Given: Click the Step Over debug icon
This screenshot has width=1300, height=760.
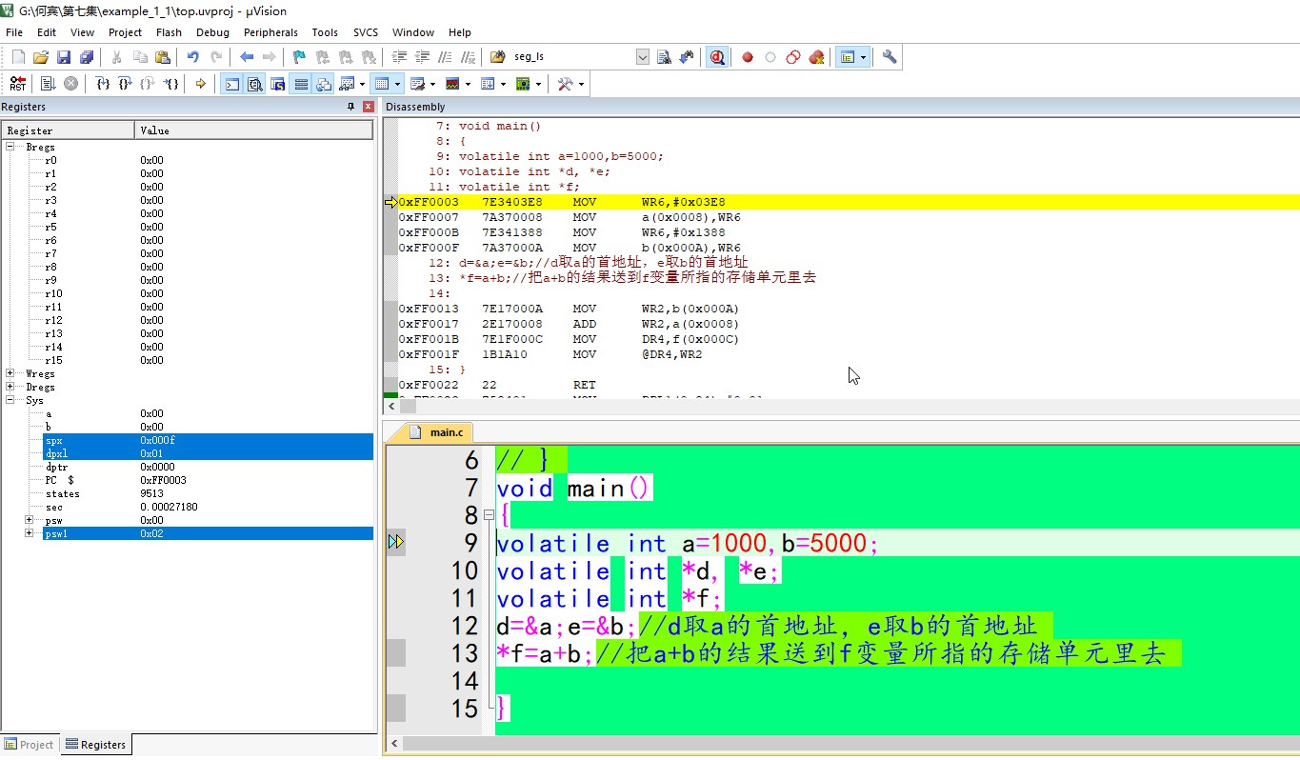Looking at the screenshot, I should point(126,84).
